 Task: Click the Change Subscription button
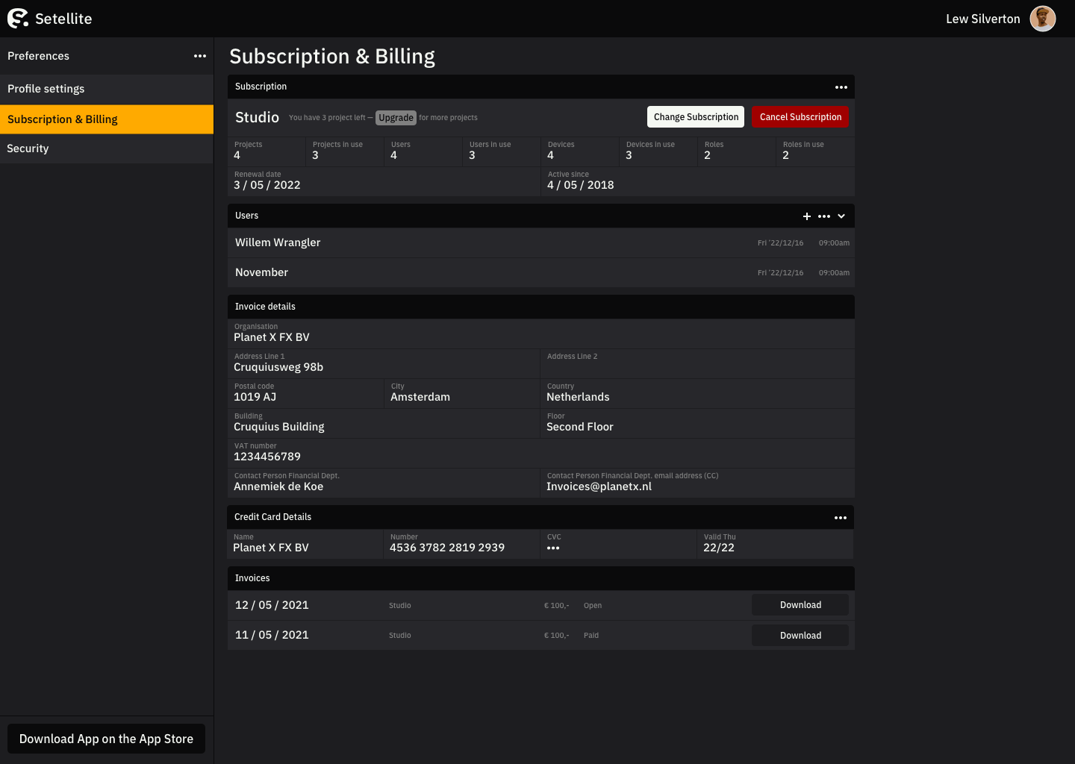point(696,117)
